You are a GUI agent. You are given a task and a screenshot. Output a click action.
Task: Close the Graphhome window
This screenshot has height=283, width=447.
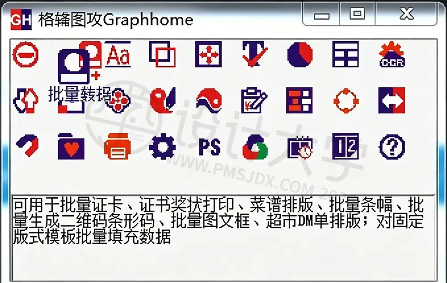tap(406, 14)
